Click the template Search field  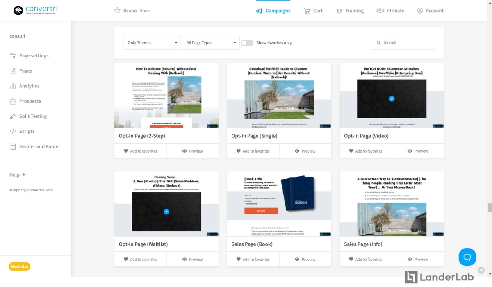tap(403, 43)
